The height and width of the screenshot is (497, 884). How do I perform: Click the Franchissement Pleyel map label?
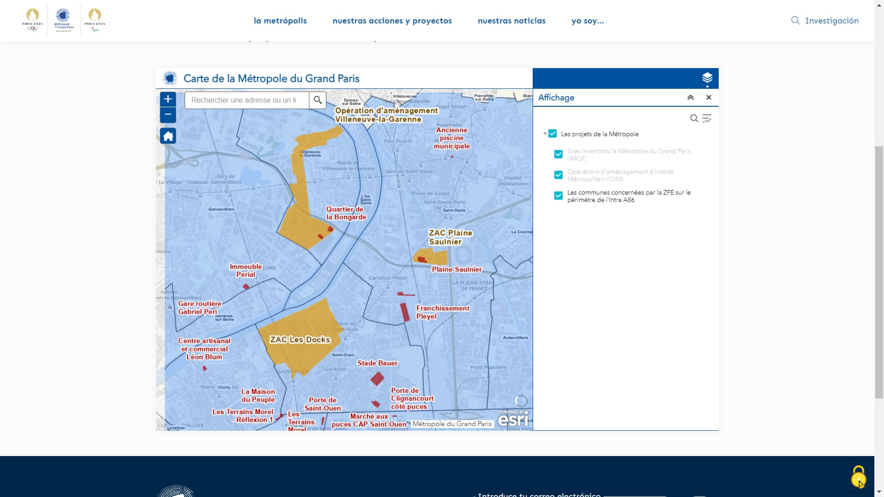click(442, 312)
